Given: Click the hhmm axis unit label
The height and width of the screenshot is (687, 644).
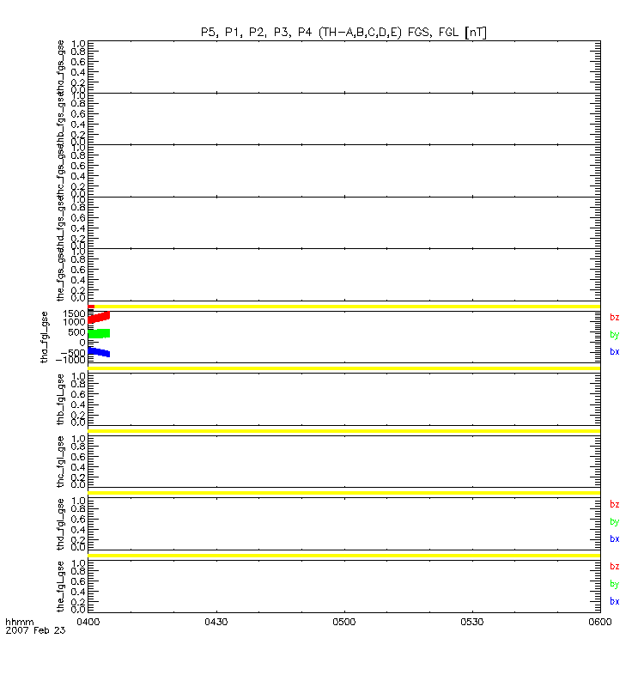Looking at the screenshot, I should click(x=19, y=622).
